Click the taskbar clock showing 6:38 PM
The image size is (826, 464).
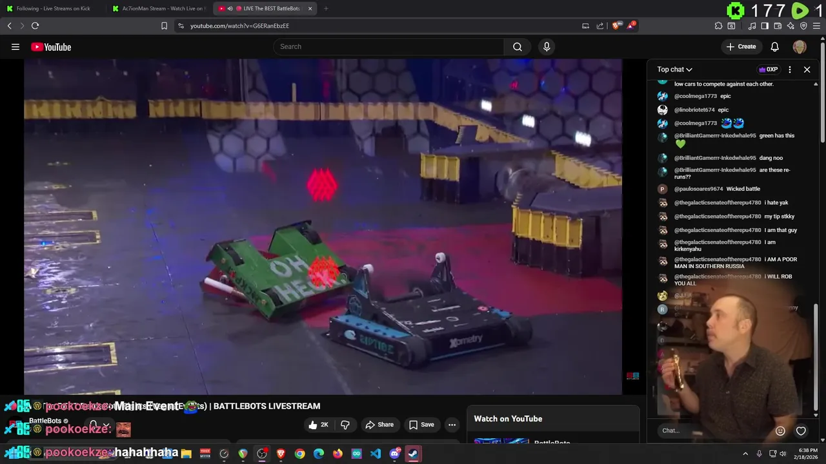pos(807,454)
